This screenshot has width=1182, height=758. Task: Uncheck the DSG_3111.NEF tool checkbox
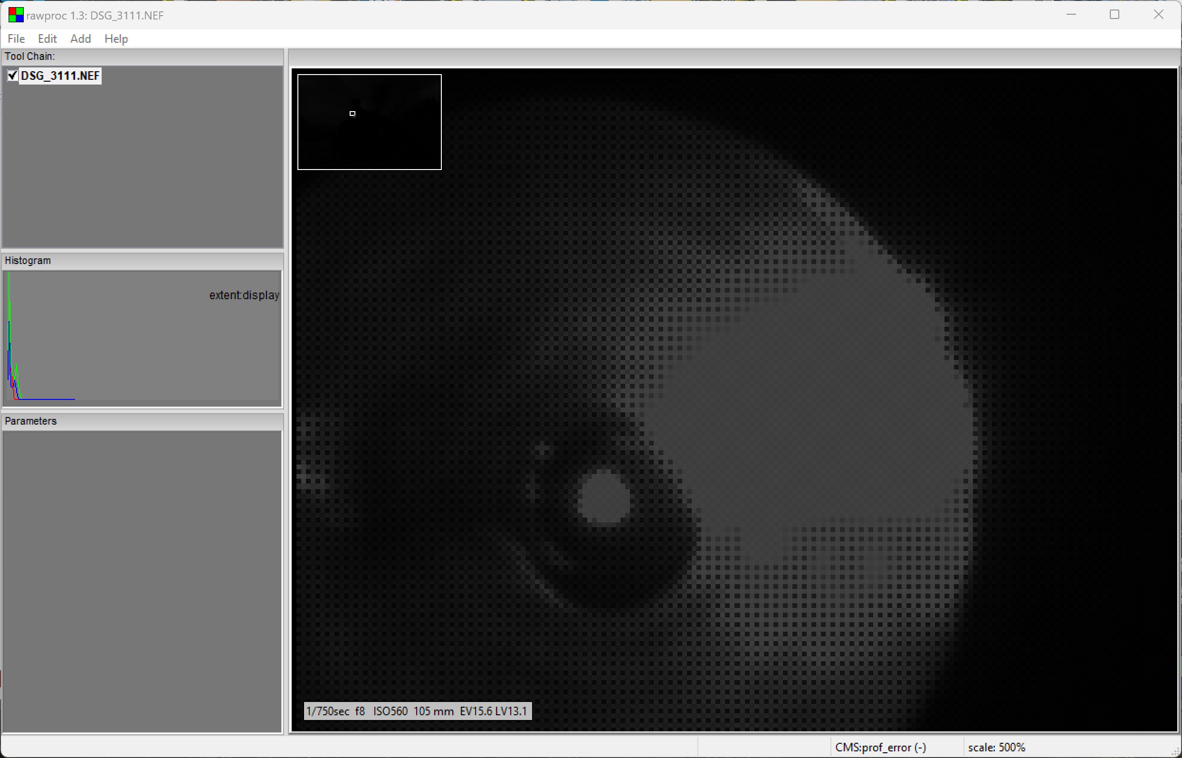(12, 76)
